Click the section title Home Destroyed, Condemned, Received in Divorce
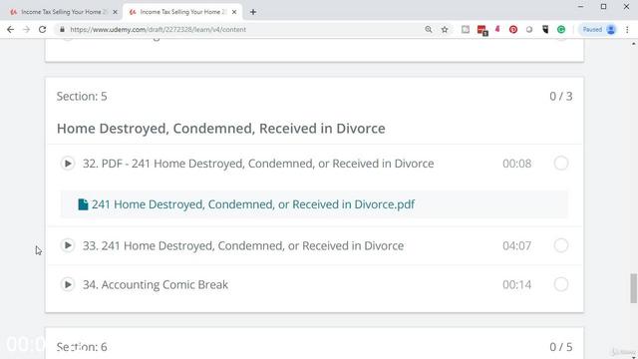638x359 pixels. pos(221,129)
